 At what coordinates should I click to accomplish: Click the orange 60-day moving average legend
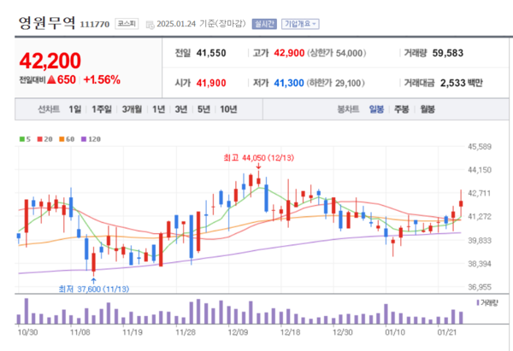(65, 138)
